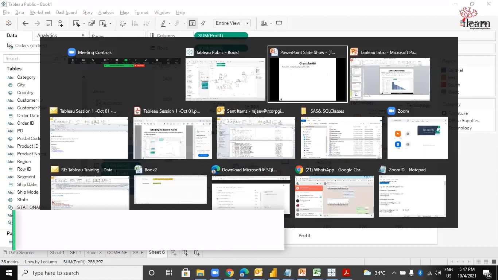Click the Undo back arrow in toolbar
Screen dimensions: 498x280
tap(26, 23)
